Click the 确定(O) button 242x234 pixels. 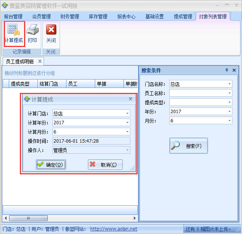click(x=51, y=164)
